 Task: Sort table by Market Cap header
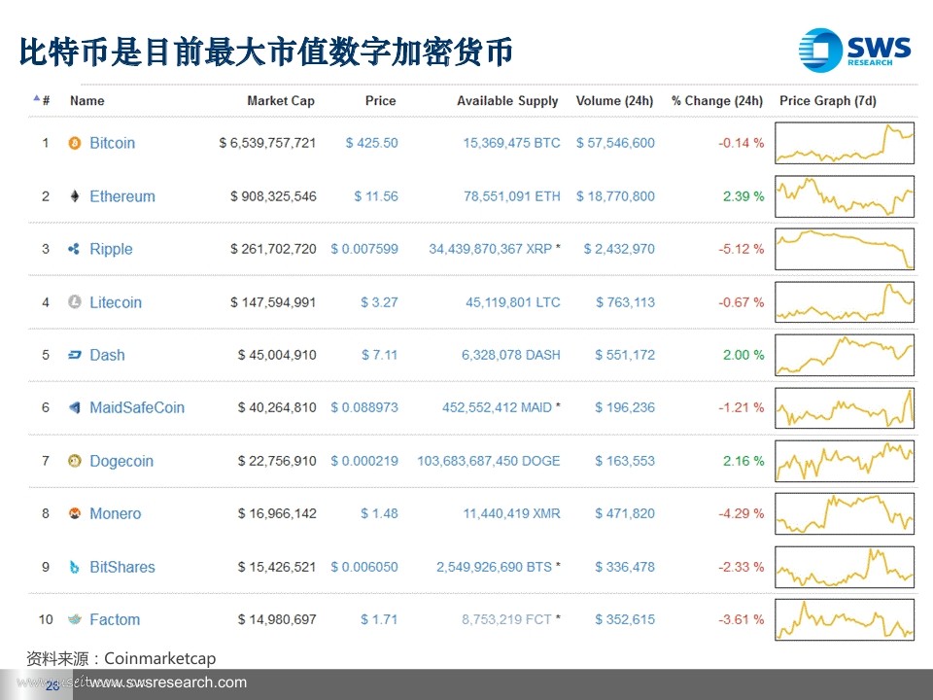click(x=281, y=100)
